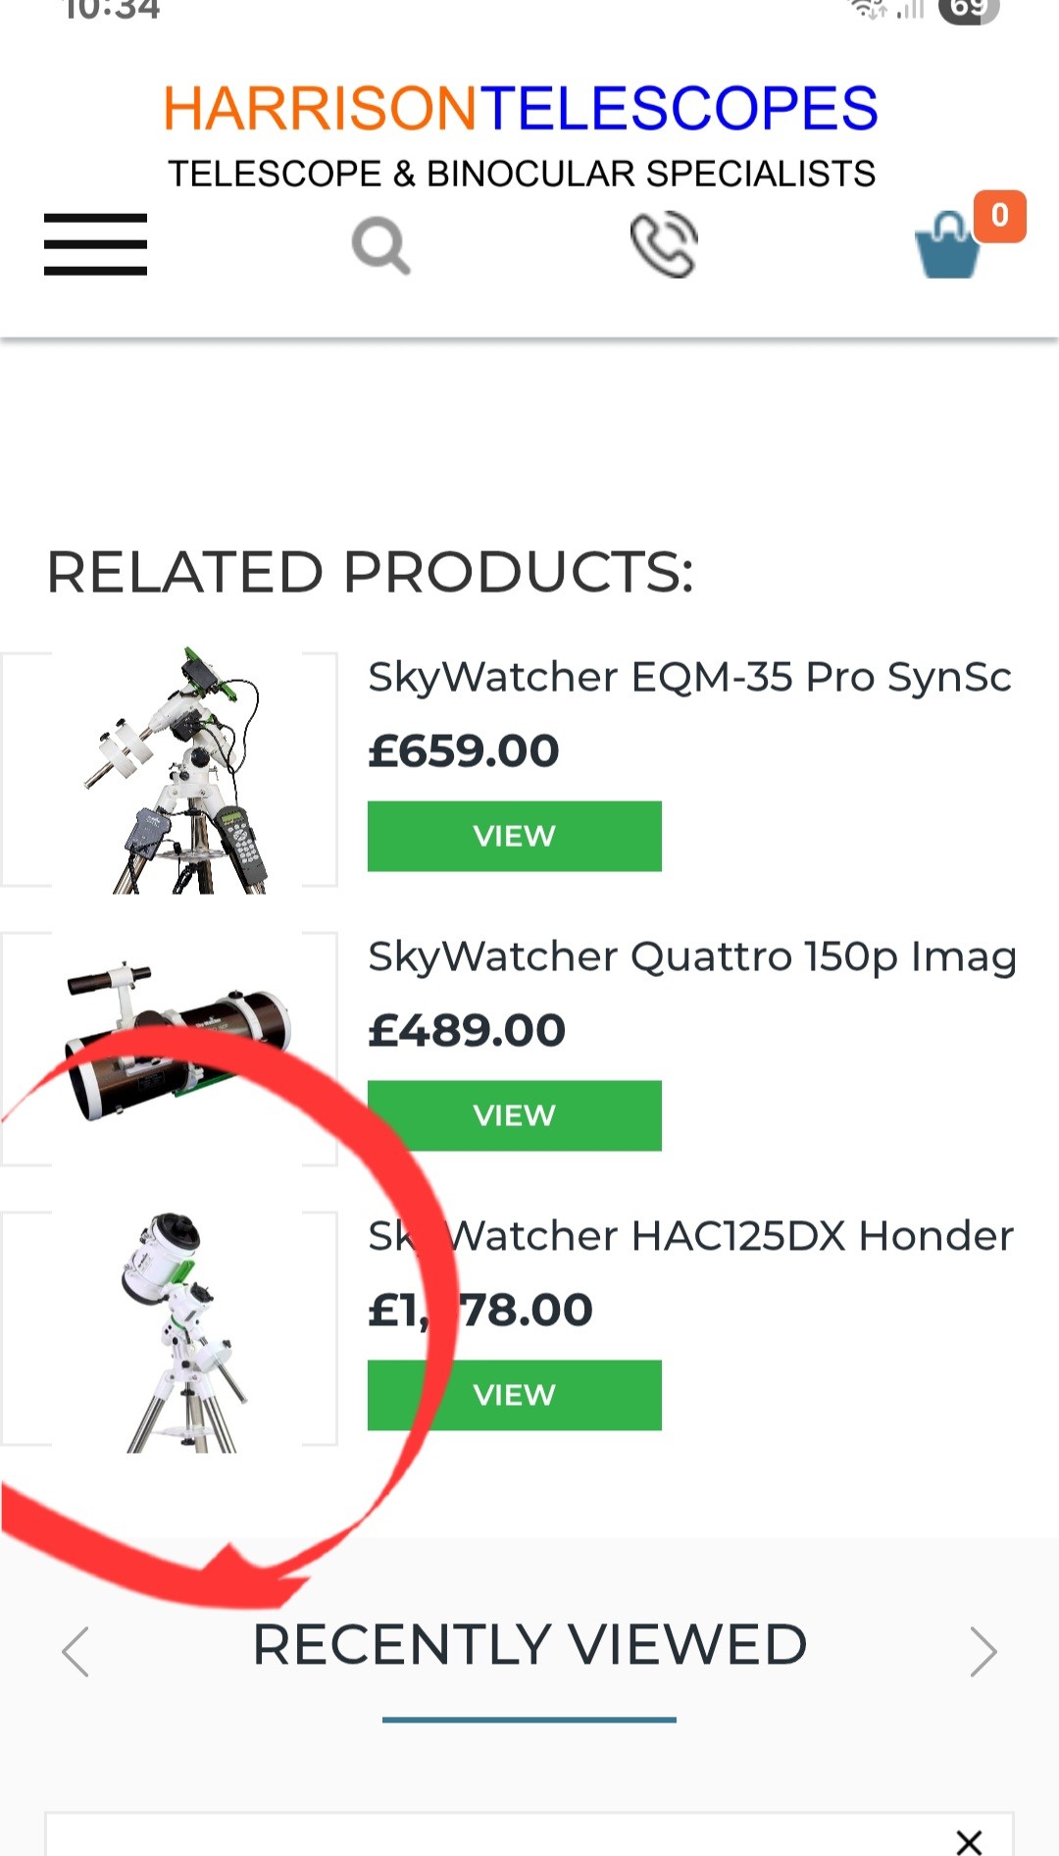
Task: Open the SkyWatcher EQM-35 Pro SynSc title
Action: [x=689, y=678]
